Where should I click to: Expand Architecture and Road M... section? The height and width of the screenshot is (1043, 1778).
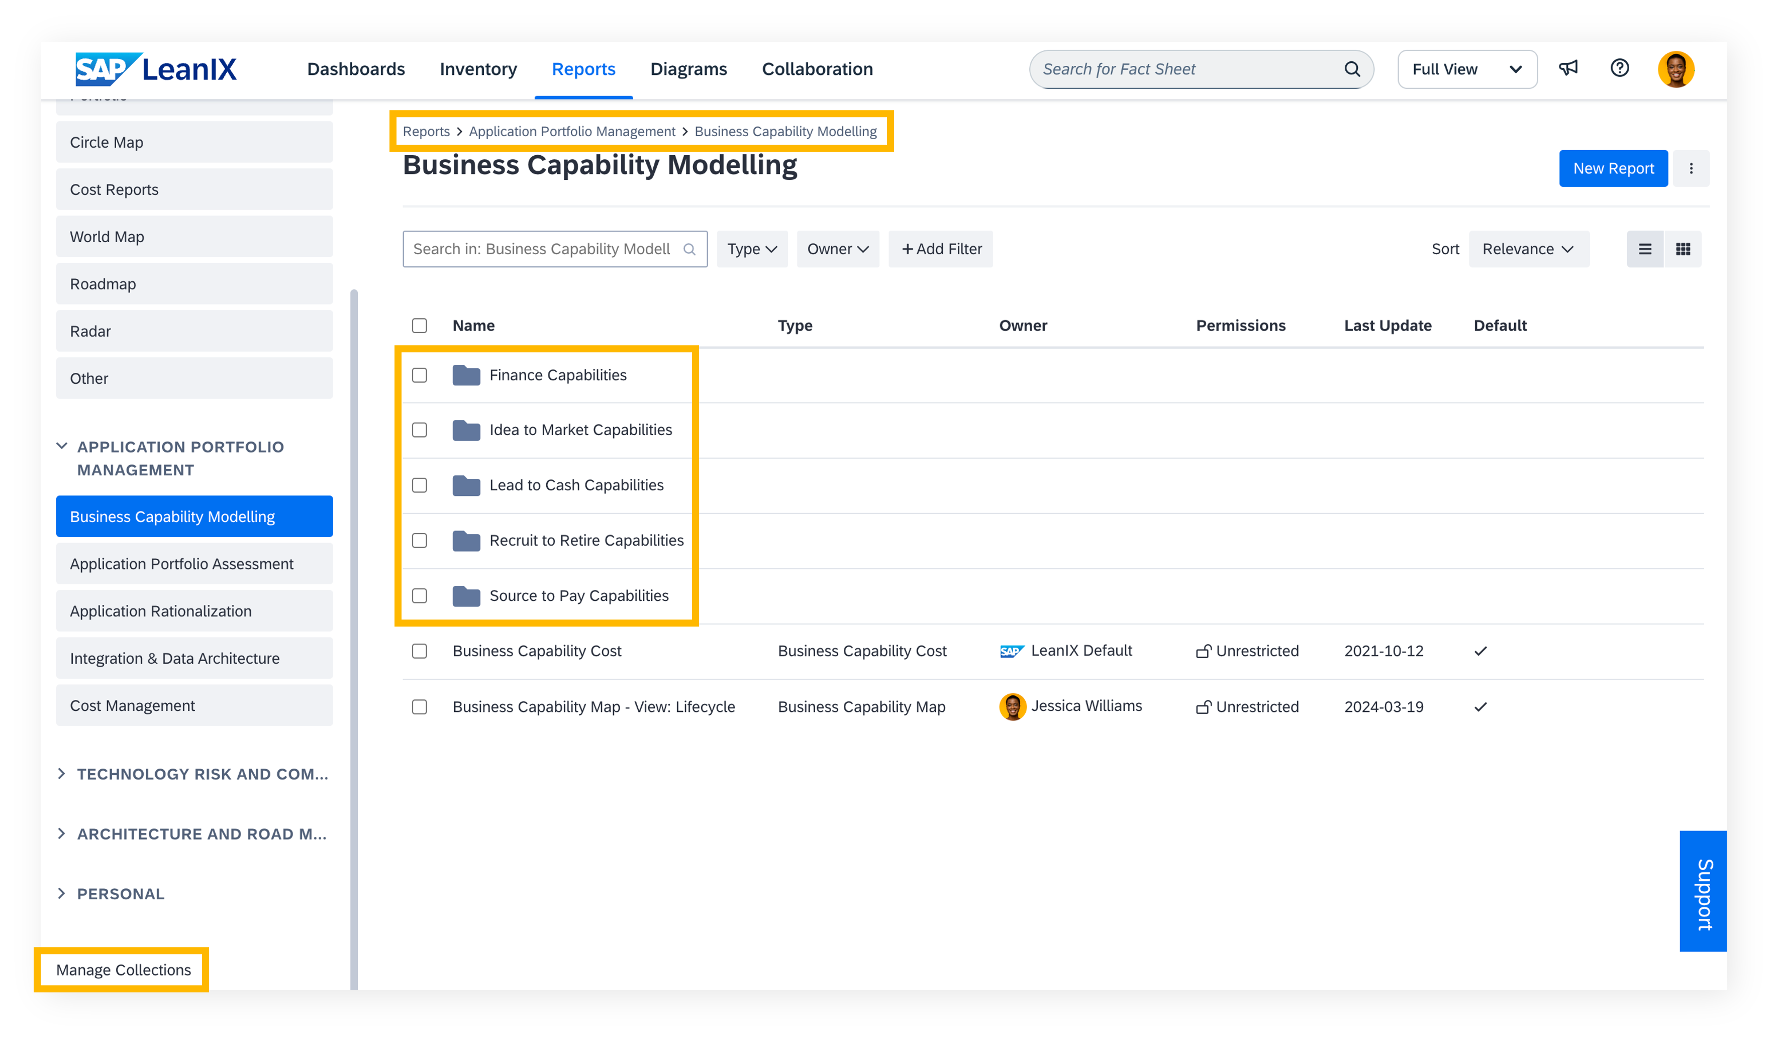[61, 835]
